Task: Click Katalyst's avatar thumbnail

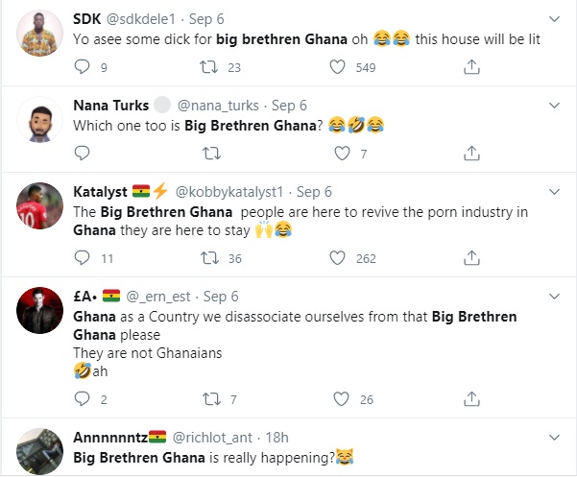Action: 40,209
